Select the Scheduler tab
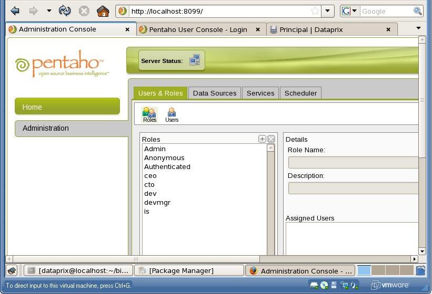The width and height of the screenshot is (432, 294). (x=300, y=93)
